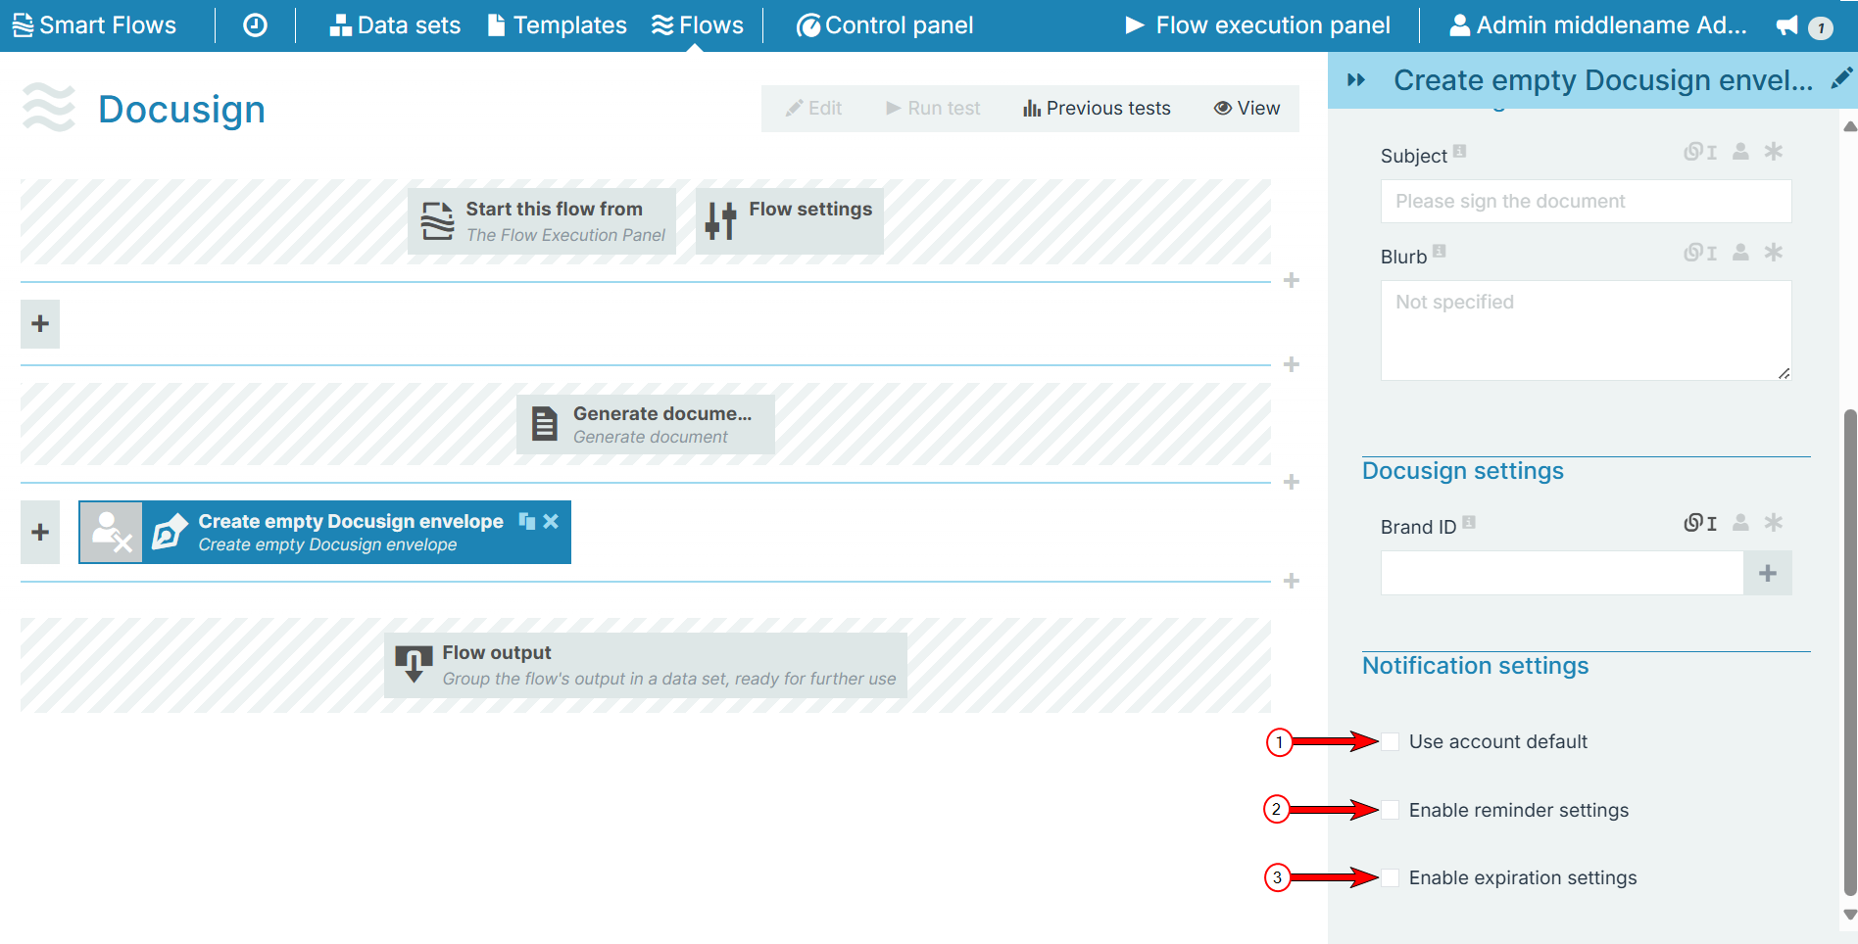Switch to the Previous tests tab
This screenshot has height=944, width=1858.
pyautogui.click(x=1096, y=108)
